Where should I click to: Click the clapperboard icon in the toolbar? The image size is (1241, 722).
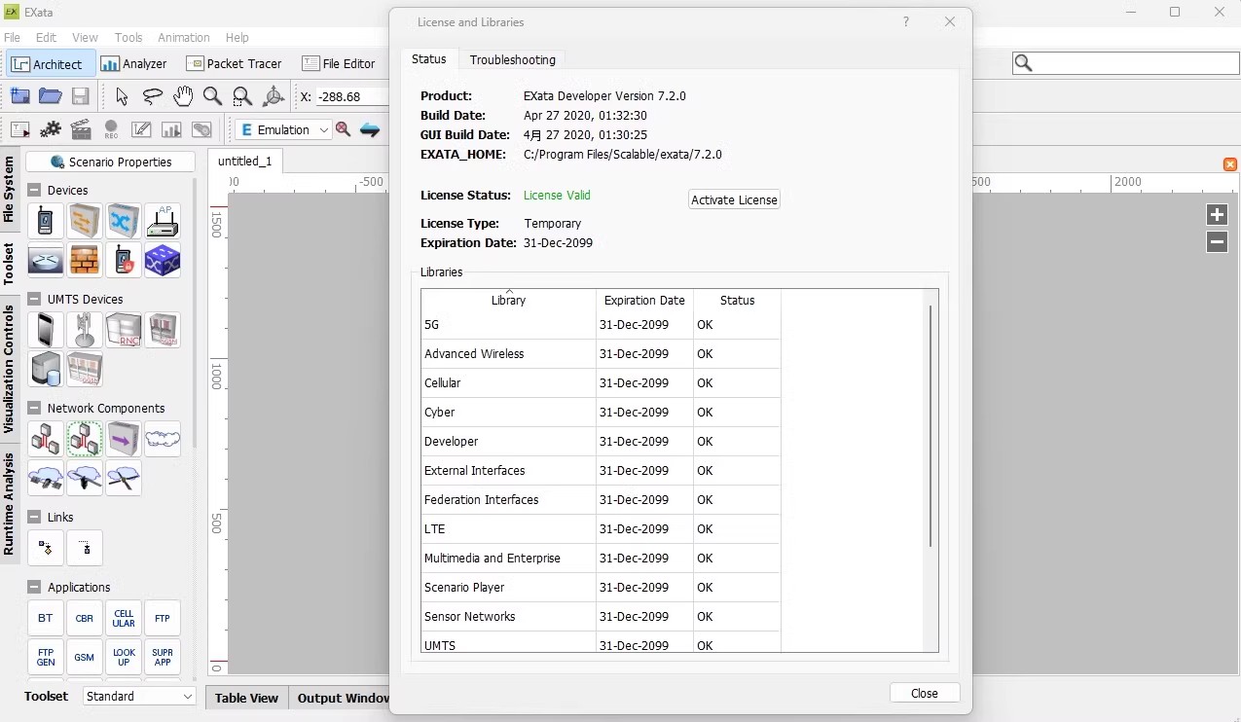81,129
